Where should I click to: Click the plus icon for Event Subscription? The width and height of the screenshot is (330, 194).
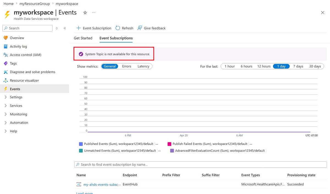78,28
